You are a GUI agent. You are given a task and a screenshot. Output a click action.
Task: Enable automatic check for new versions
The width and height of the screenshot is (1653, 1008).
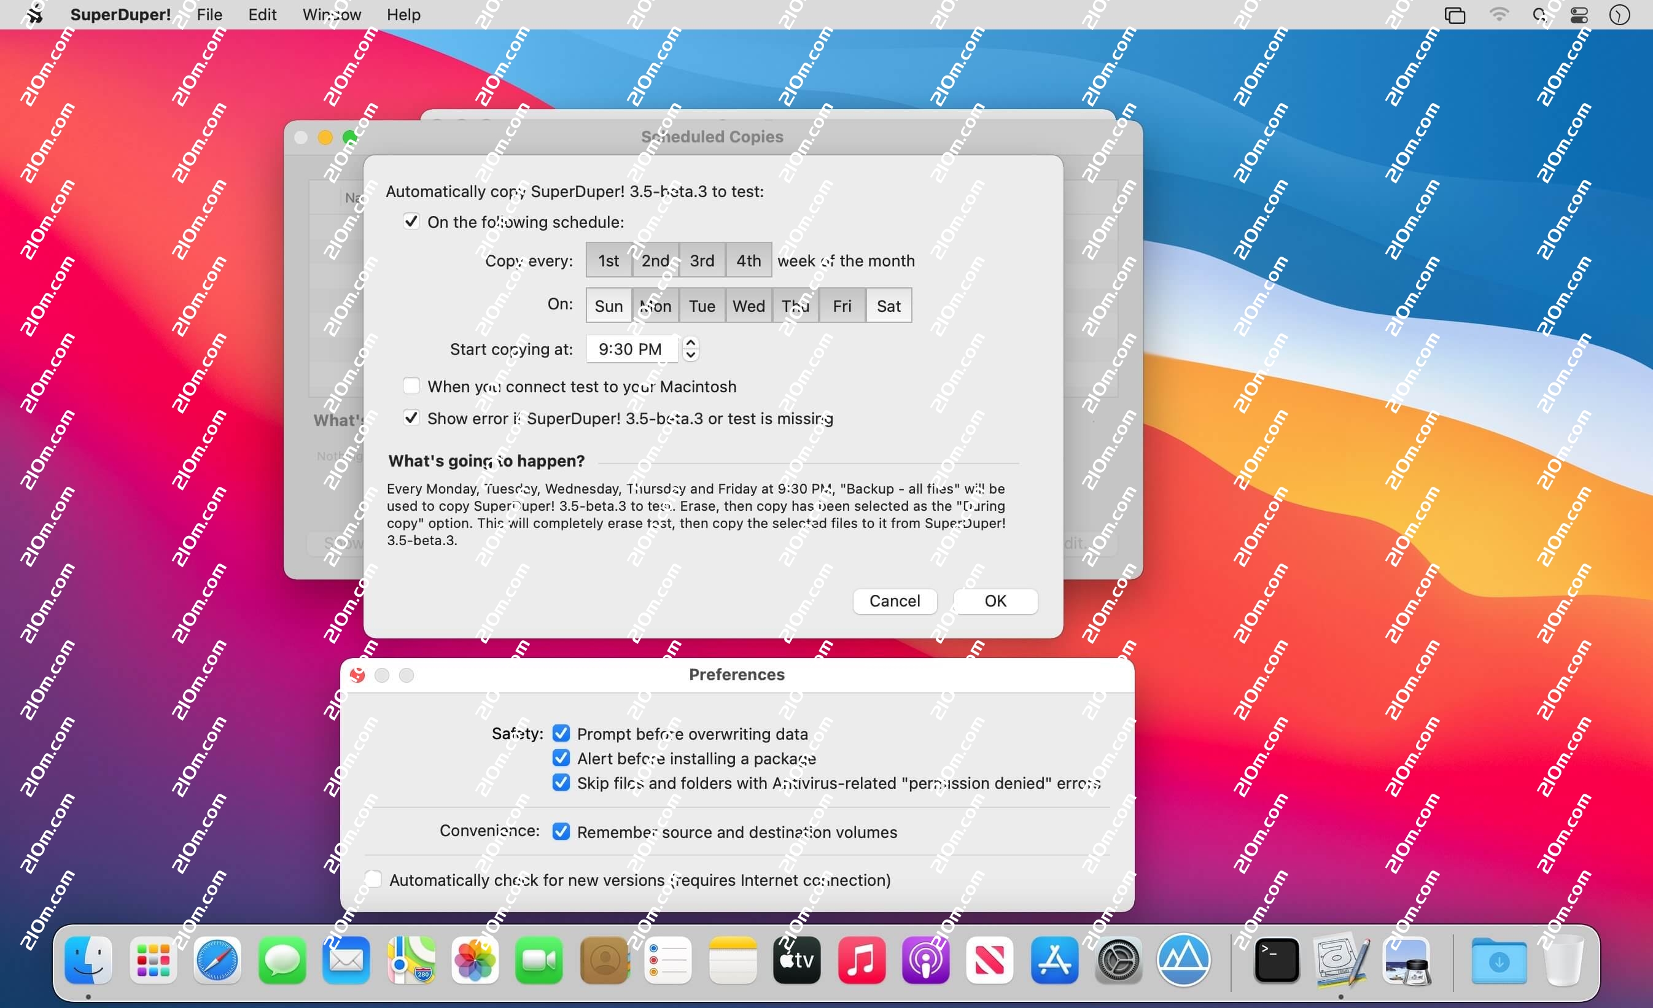(374, 878)
